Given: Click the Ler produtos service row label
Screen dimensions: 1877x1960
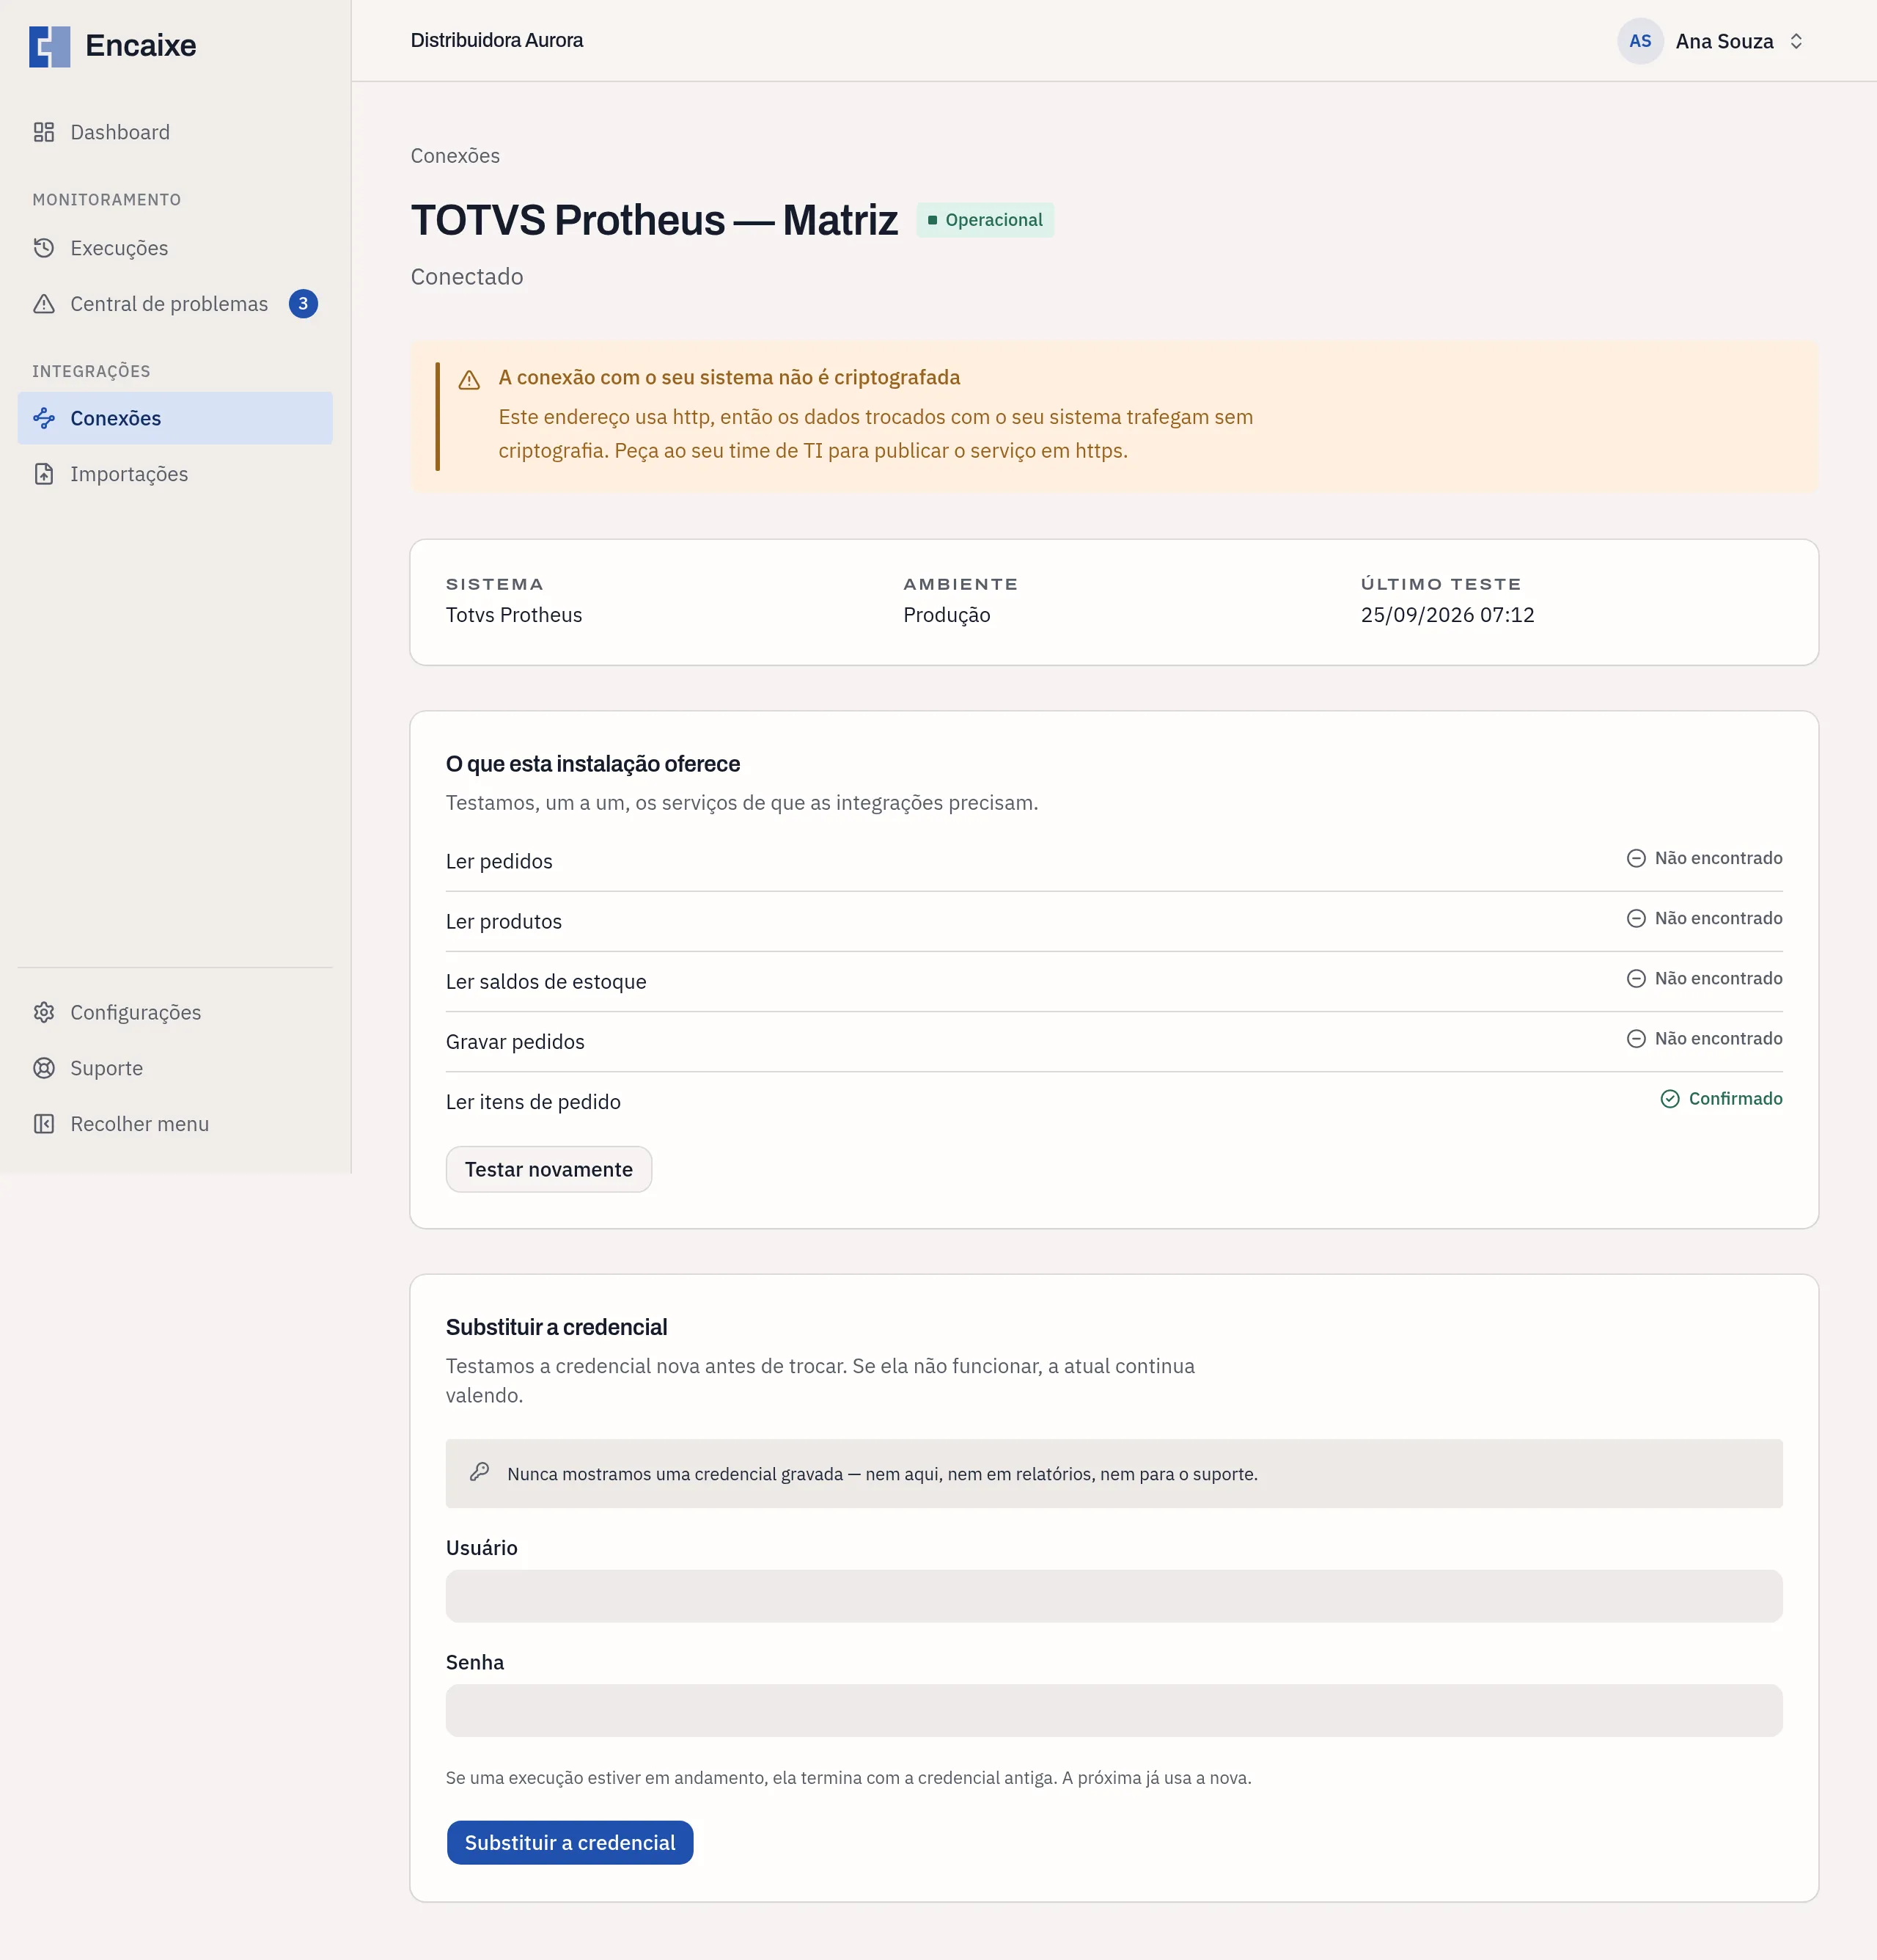Looking at the screenshot, I should (504, 921).
